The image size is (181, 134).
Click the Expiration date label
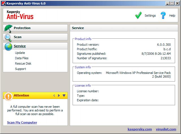click(x=88, y=100)
